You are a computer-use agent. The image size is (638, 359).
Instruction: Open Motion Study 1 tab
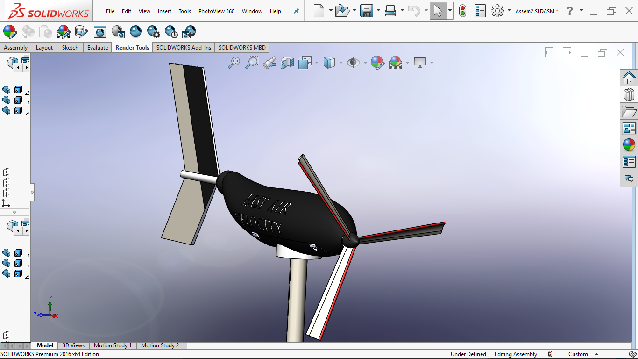pos(113,345)
